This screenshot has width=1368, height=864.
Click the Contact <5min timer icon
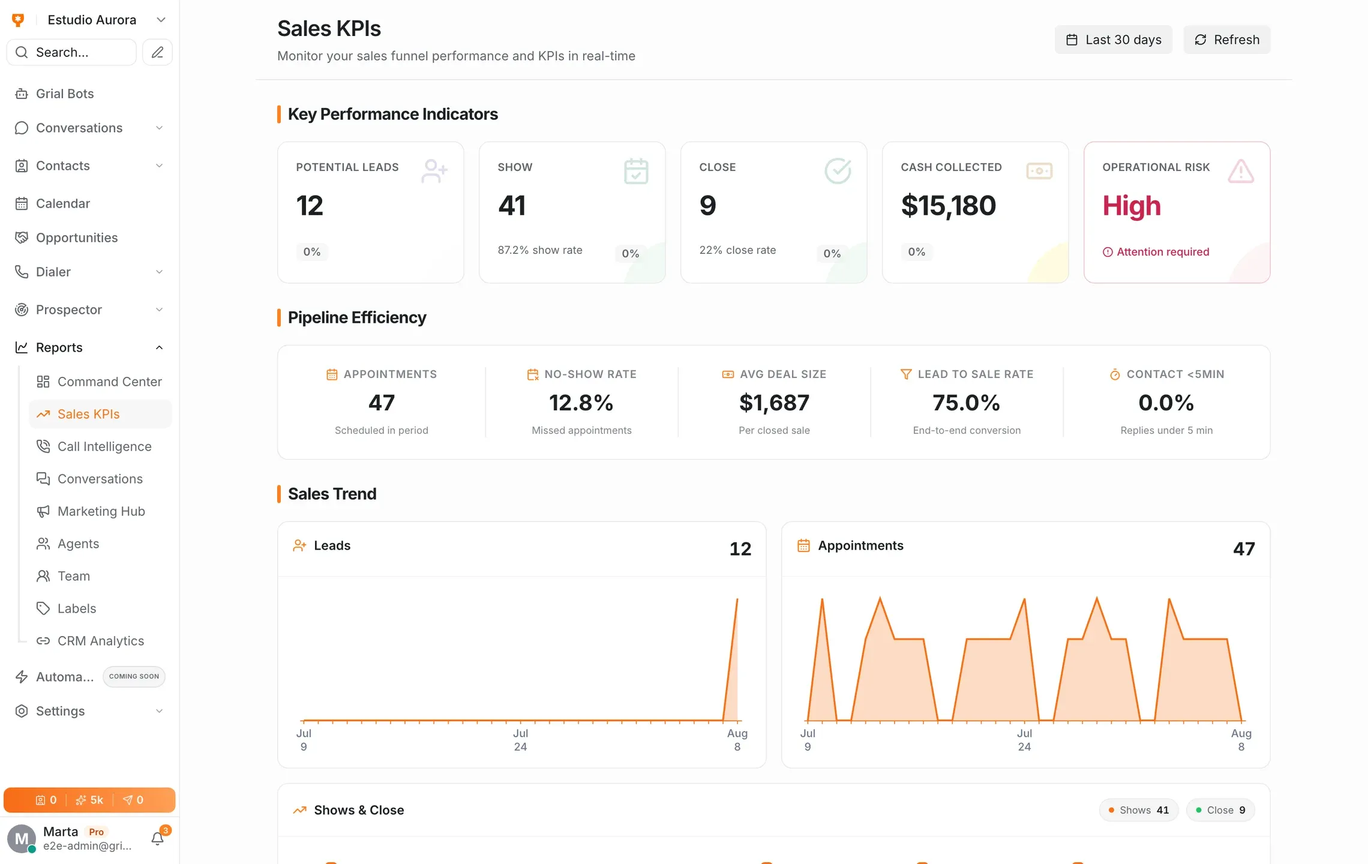tap(1115, 374)
